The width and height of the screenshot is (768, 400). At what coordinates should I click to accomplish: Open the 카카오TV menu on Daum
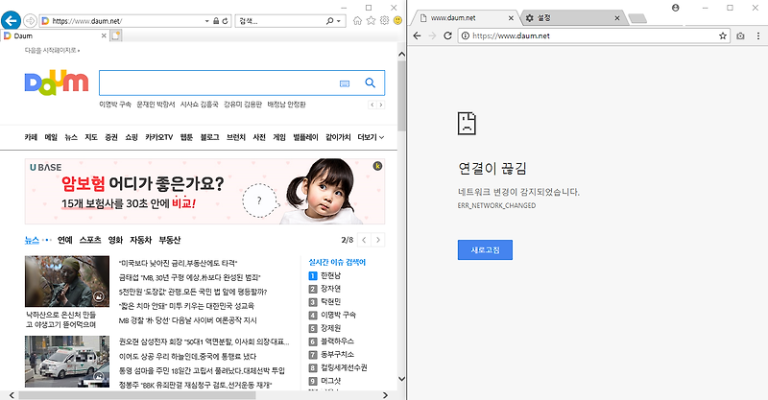(158, 137)
